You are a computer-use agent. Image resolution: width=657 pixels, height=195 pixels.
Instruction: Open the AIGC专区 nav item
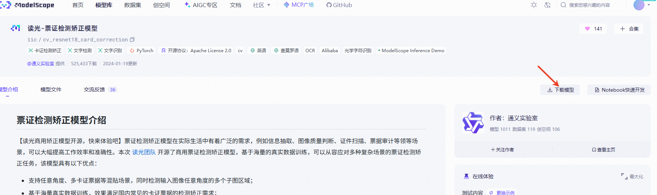pyautogui.click(x=201, y=5)
